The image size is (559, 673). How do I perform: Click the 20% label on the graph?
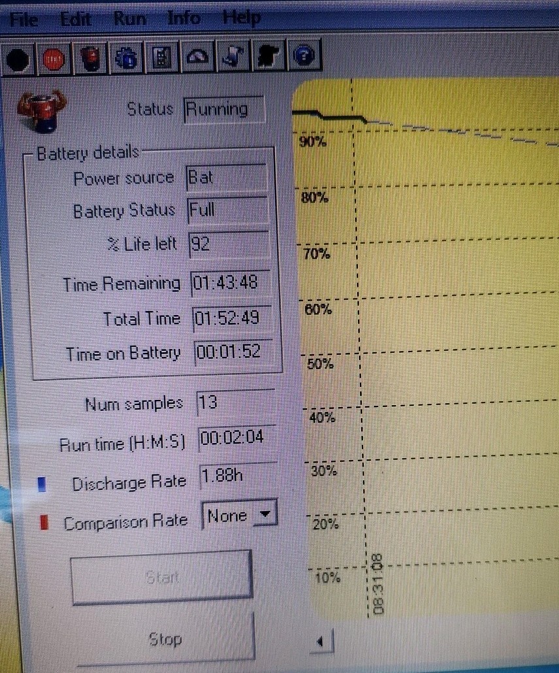326,524
